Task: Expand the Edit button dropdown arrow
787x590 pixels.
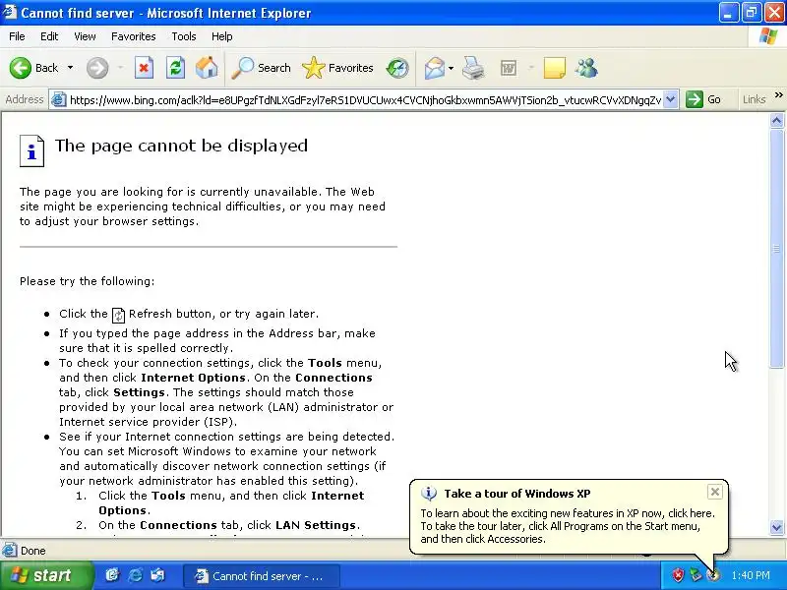Action: coord(531,68)
